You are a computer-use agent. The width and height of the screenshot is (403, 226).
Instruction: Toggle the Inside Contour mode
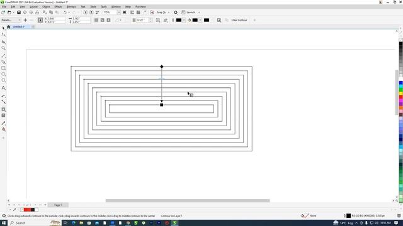tap(103, 20)
